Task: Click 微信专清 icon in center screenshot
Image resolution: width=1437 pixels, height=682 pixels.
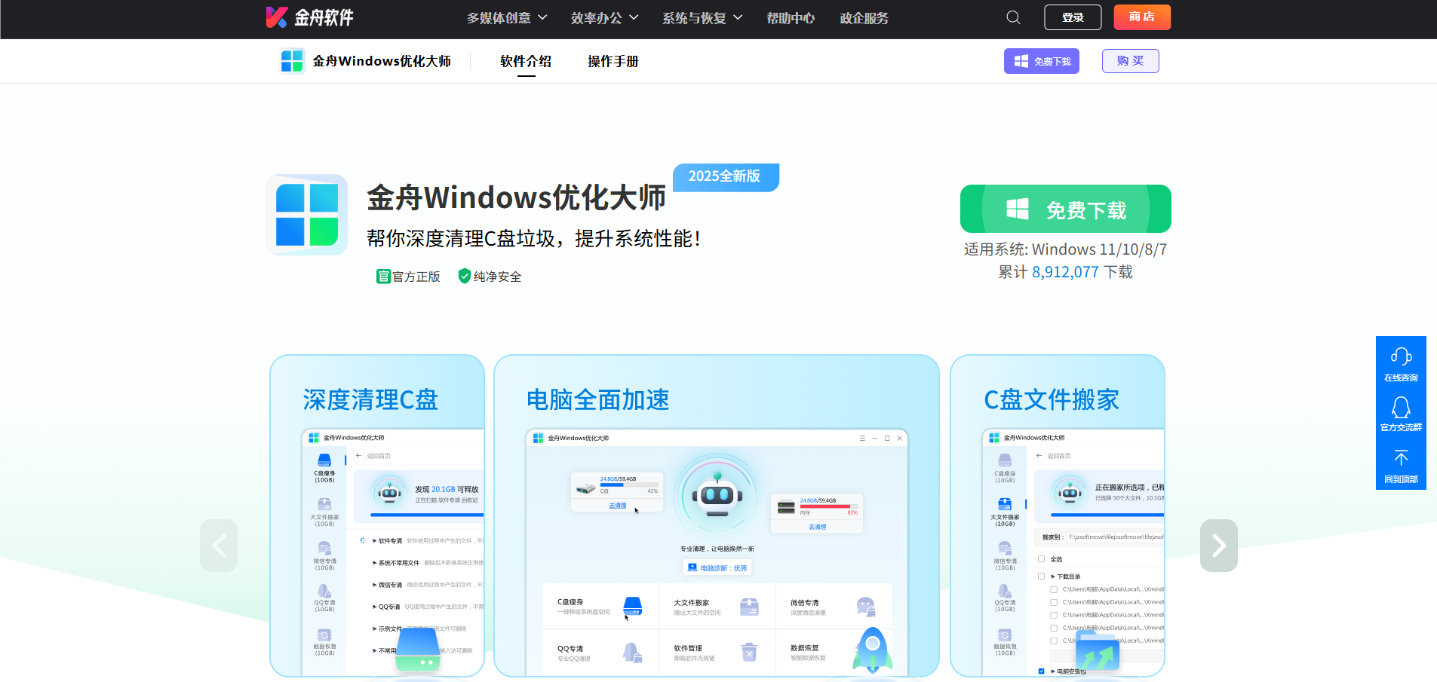Action: (x=866, y=607)
